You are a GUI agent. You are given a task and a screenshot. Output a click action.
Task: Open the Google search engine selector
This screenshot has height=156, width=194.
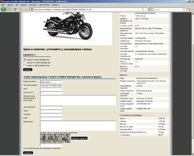[151, 9]
